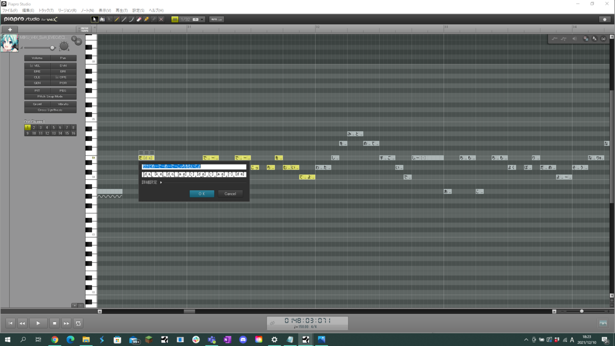
Task: Toggle the BRI parameter lane
Action: [x=63, y=71]
